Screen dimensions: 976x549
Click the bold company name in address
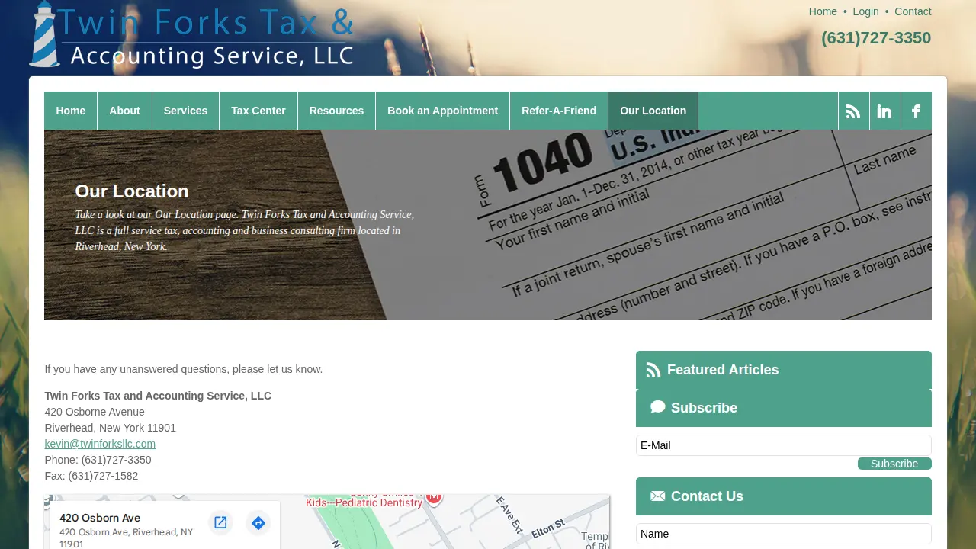(x=158, y=396)
